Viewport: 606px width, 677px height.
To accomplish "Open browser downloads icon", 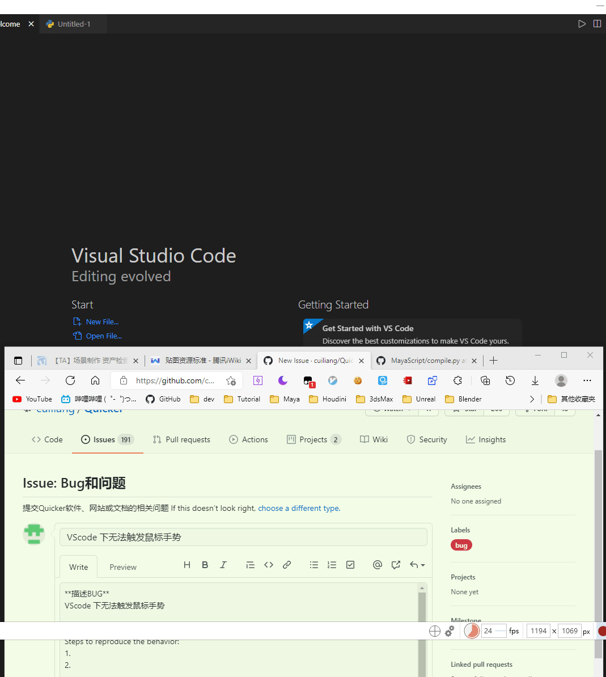I will tap(535, 380).
